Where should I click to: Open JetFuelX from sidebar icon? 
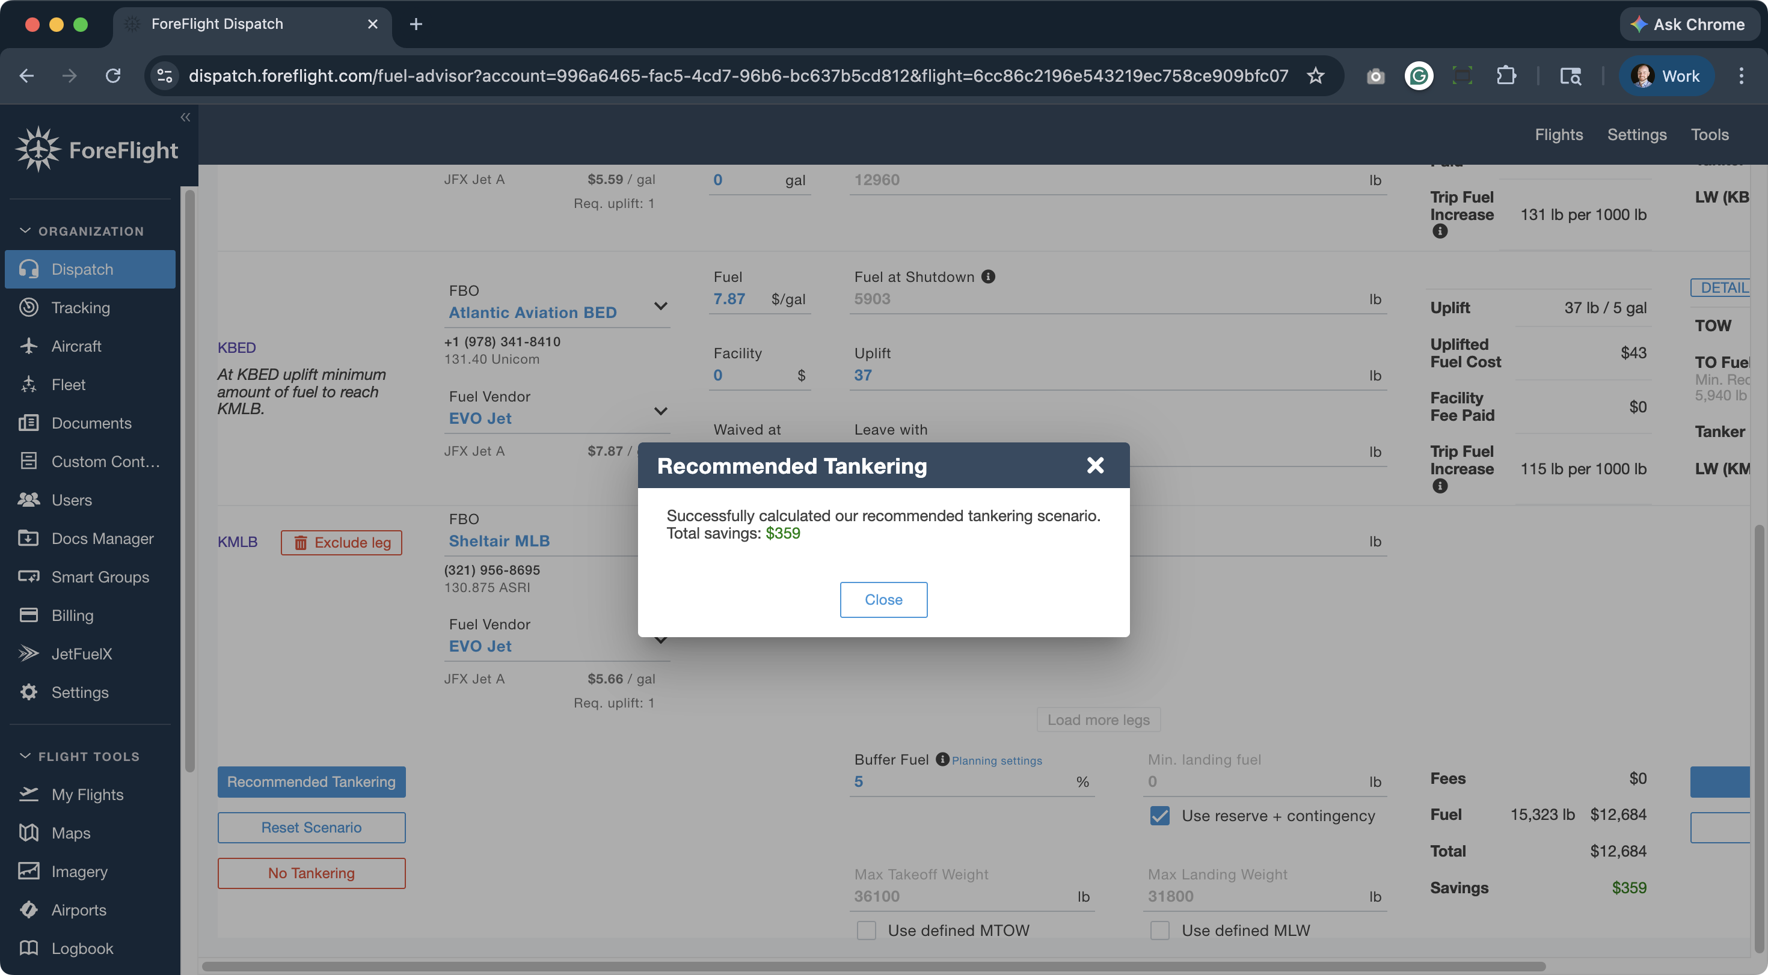pyautogui.click(x=28, y=653)
